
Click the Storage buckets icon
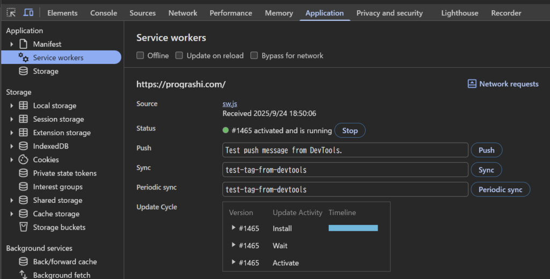(x=23, y=227)
